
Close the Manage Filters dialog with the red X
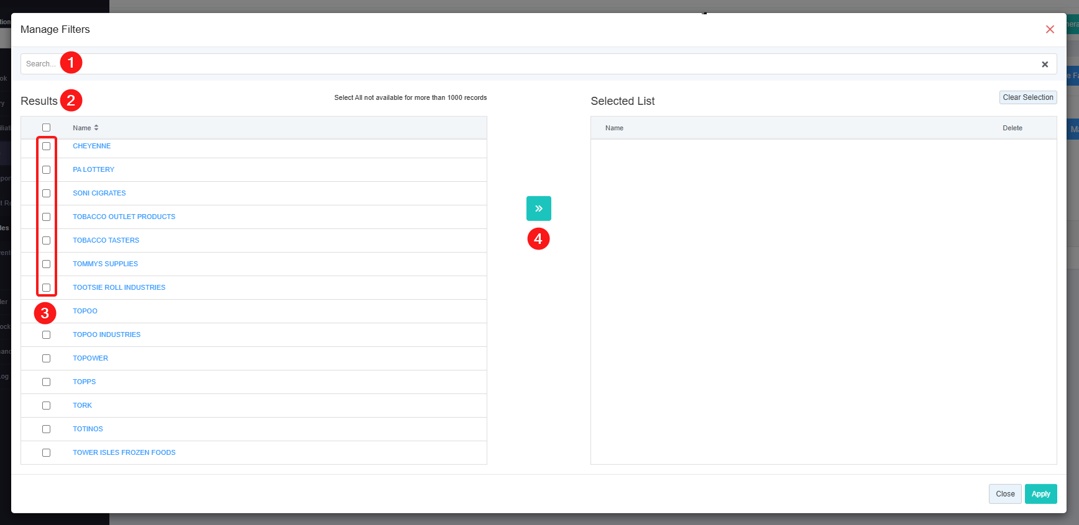click(x=1050, y=29)
